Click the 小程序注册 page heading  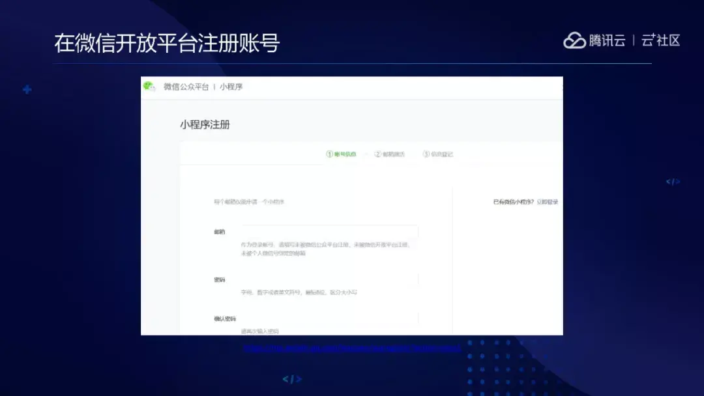tap(205, 124)
